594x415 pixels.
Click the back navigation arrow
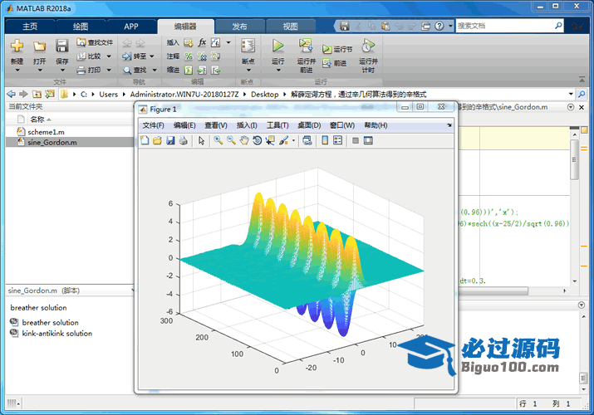(12, 94)
